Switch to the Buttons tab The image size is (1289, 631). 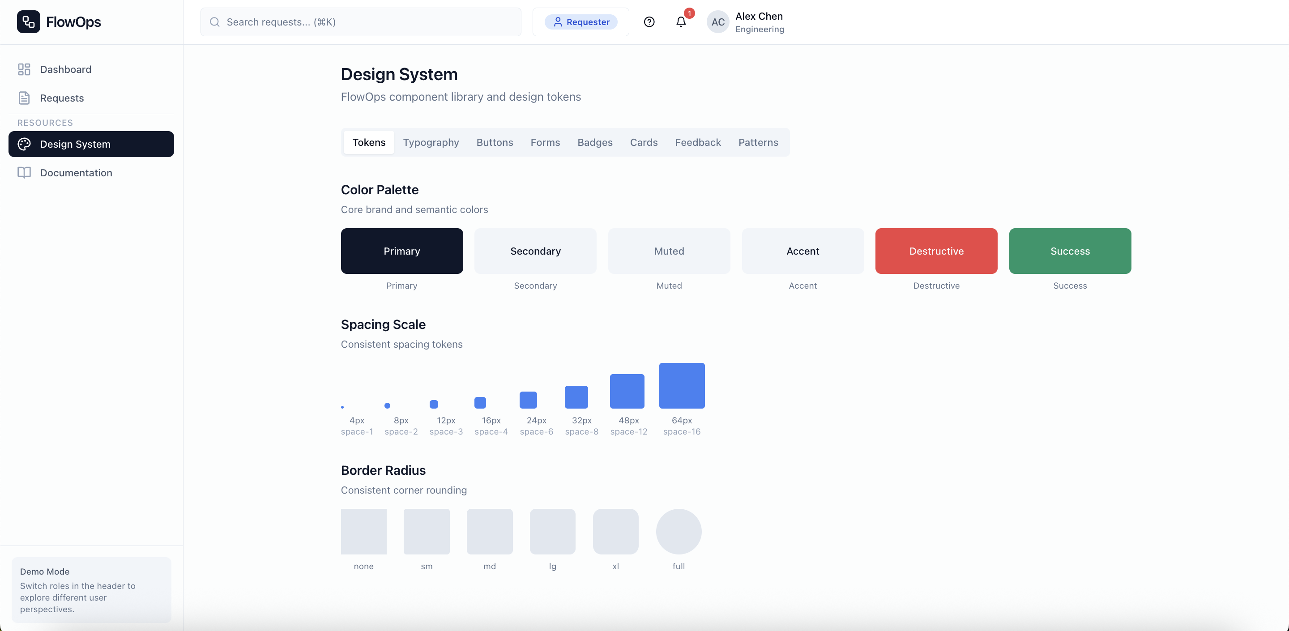[x=495, y=143]
